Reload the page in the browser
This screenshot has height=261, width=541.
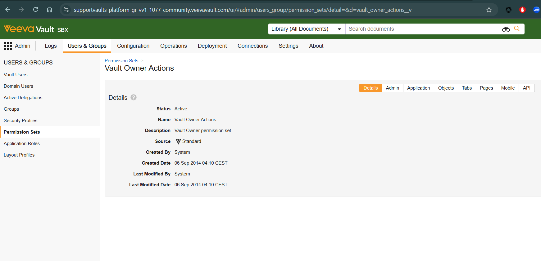pyautogui.click(x=36, y=10)
